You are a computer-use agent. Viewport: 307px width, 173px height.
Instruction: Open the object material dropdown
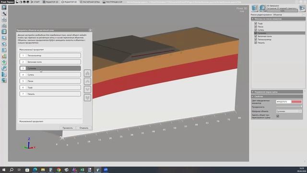click(289, 111)
